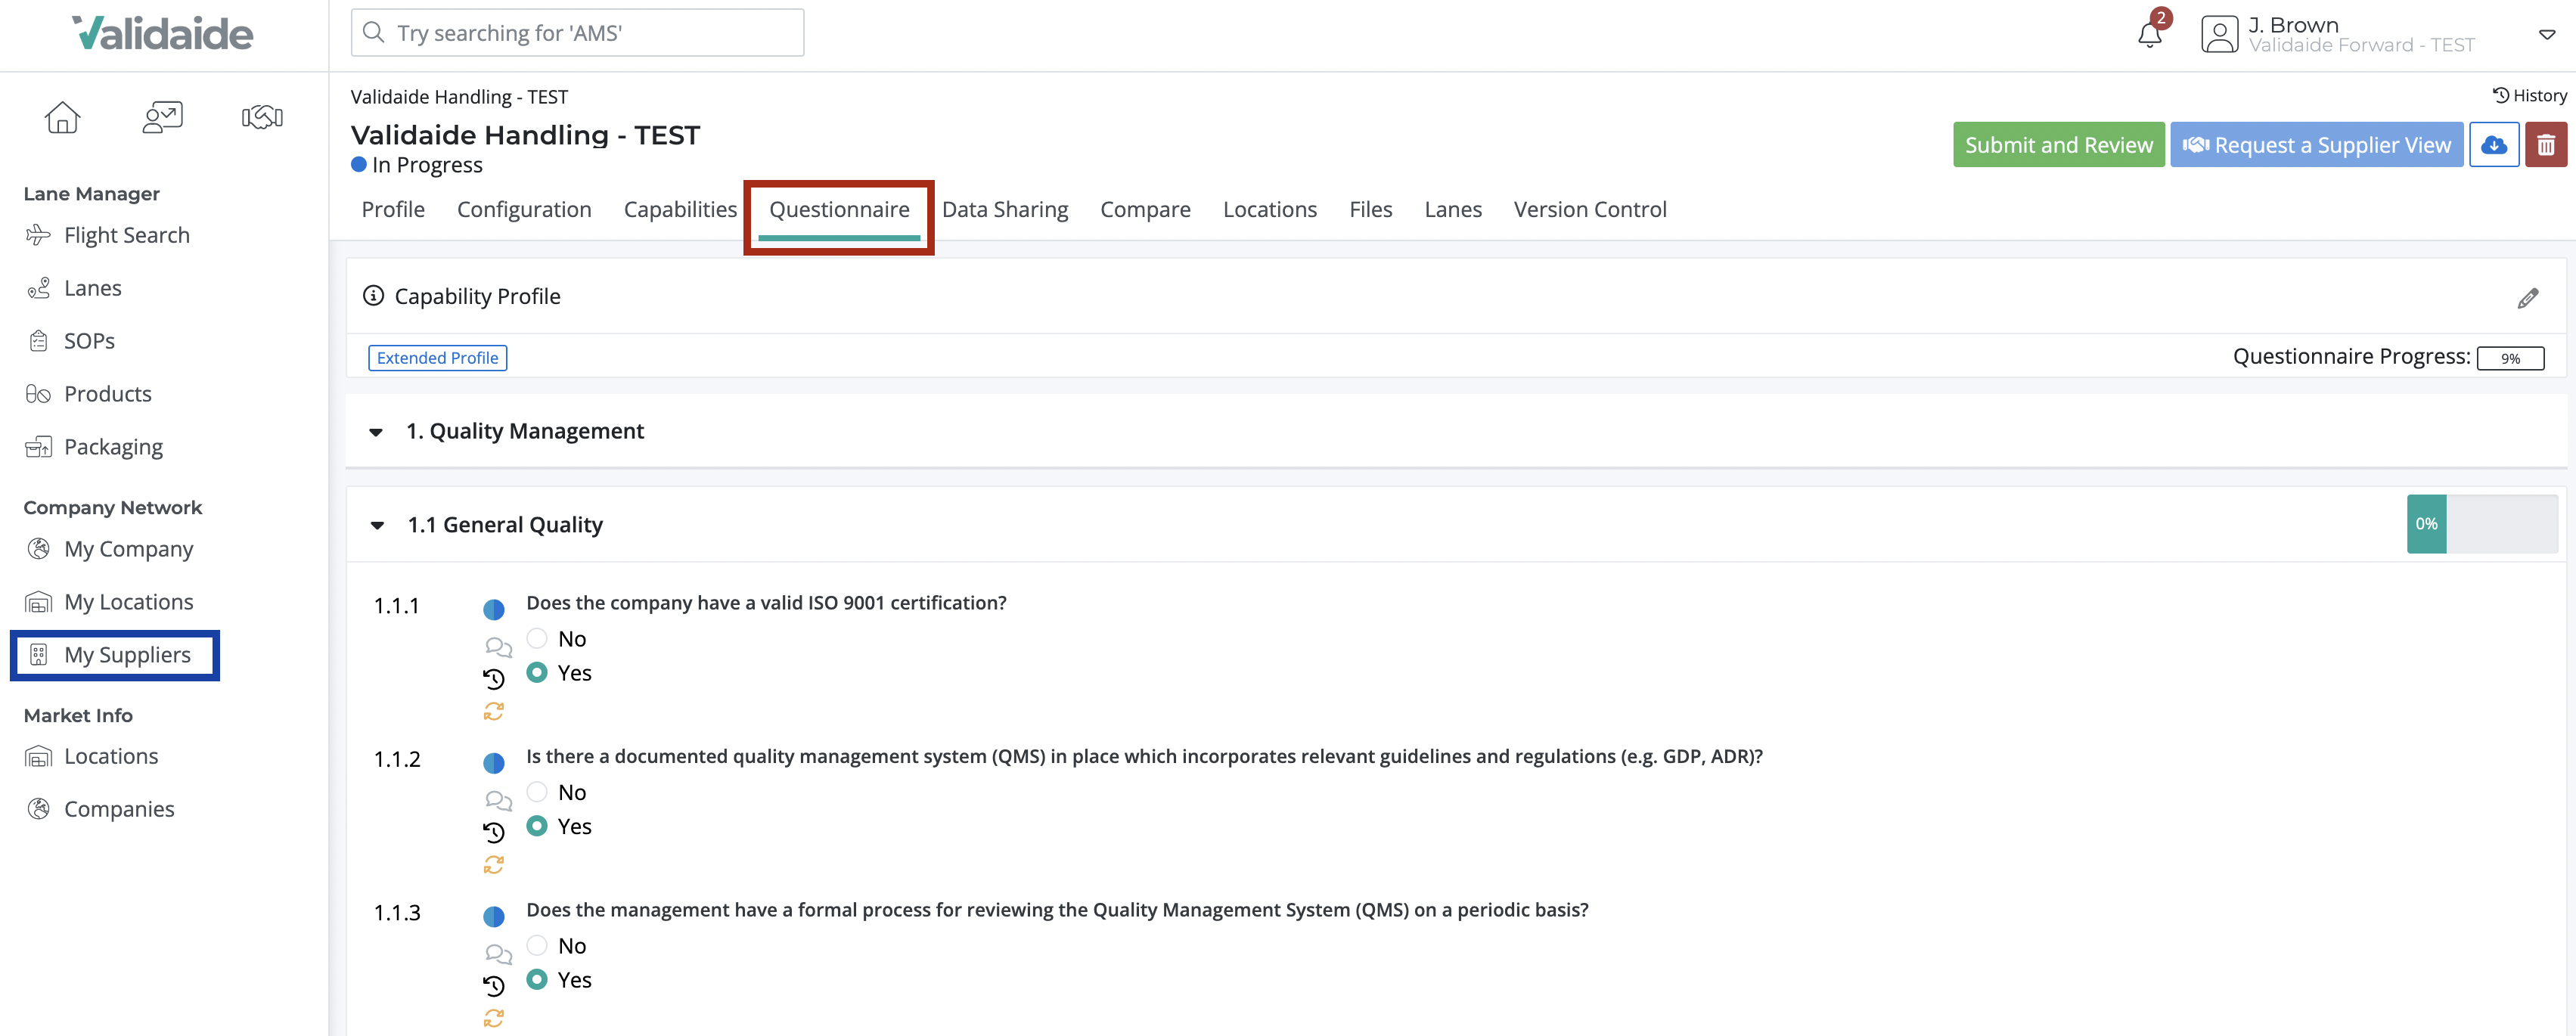The height and width of the screenshot is (1036, 2576).
Task: Select No for ISO 9001 certification question
Action: [537, 638]
